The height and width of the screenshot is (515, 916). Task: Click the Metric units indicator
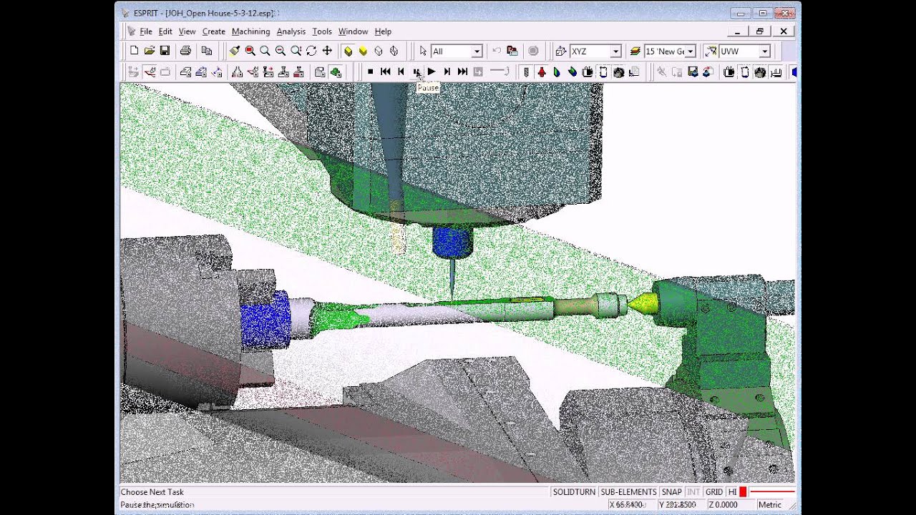click(x=770, y=504)
